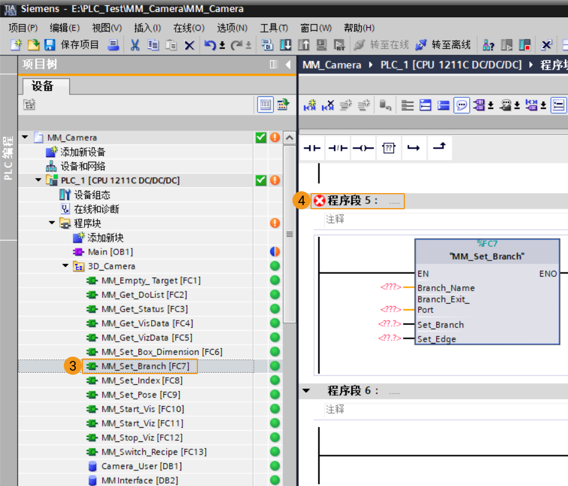Open the 工具(T) menu
Viewport: 568px width, 486px height.
[x=274, y=28]
